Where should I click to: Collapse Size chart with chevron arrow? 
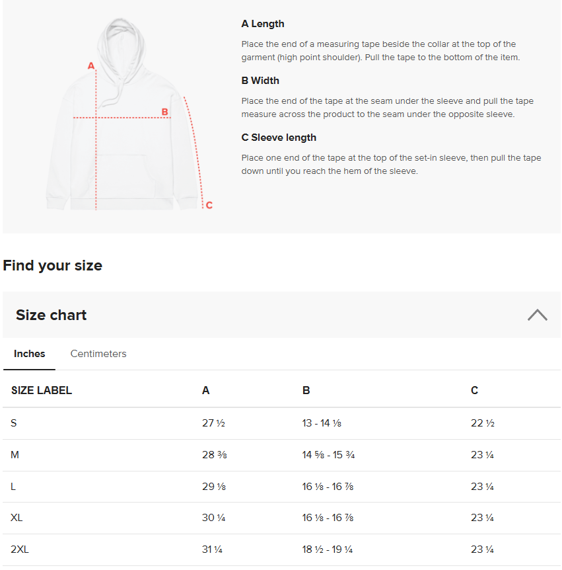537,315
